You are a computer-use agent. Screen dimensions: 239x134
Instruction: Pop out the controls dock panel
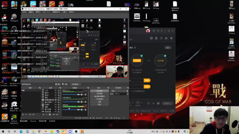point(108,88)
